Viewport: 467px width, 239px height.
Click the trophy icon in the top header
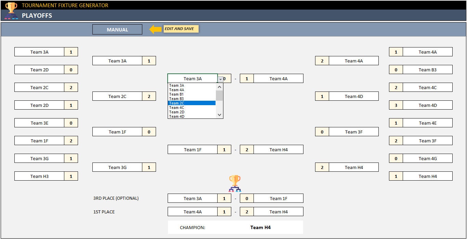[11, 5]
